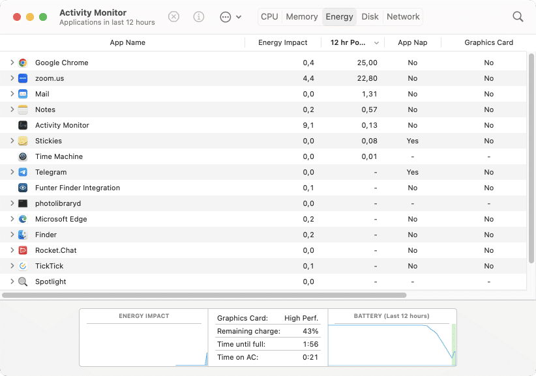Expand the Finder row
The height and width of the screenshot is (376, 536).
pos(12,235)
